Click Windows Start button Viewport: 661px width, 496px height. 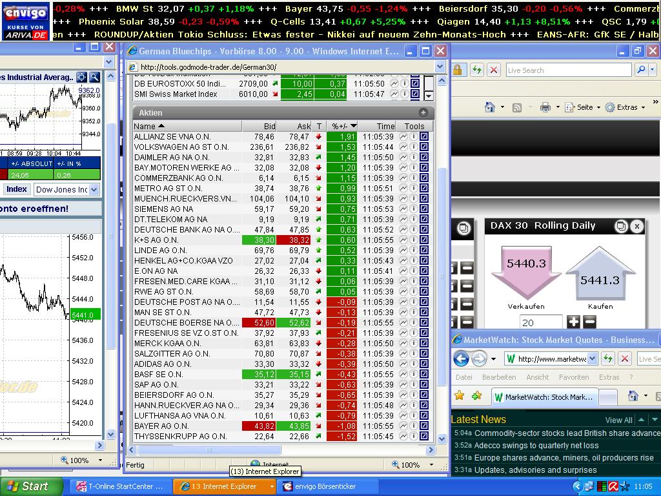pyautogui.click(x=31, y=486)
